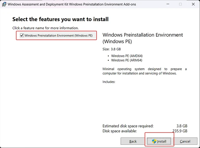Close the Windows PE Add-ons installer

[x=194, y=4]
